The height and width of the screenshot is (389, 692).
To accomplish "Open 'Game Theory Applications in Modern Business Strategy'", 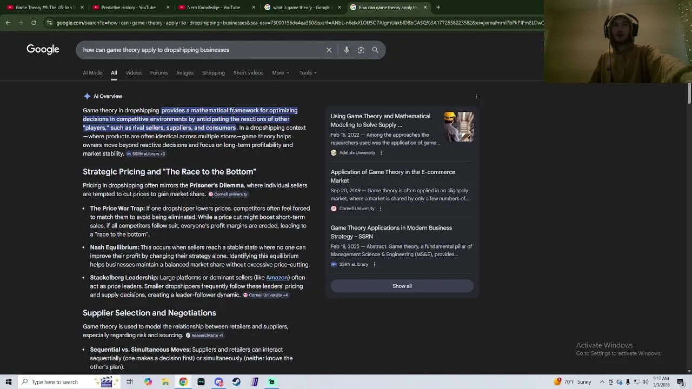I will (x=391, y=232).
